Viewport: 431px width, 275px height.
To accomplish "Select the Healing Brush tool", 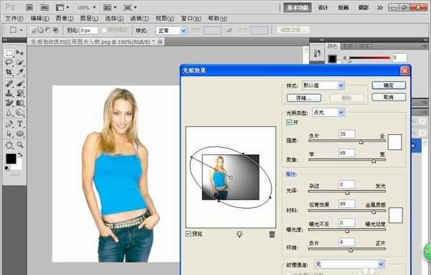I will 9,83.
